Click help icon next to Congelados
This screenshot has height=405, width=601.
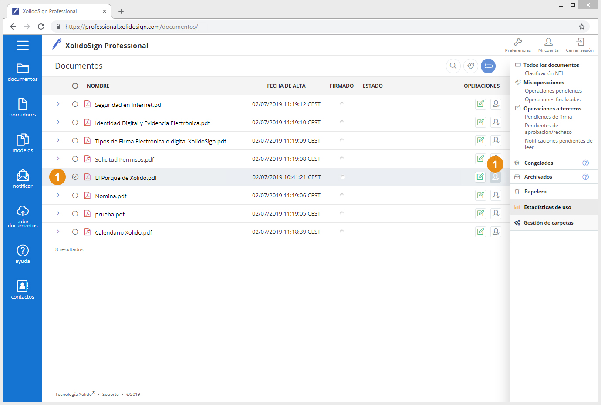pyautogui.click(x=585, y=163)
